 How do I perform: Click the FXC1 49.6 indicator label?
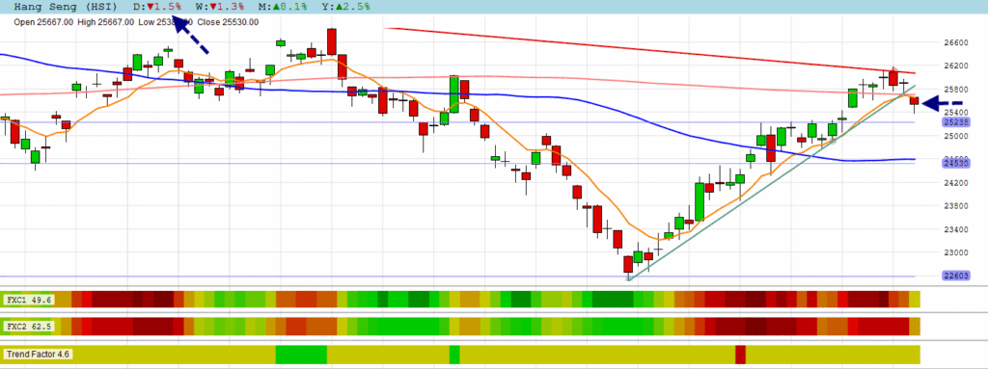click(30, 300)
